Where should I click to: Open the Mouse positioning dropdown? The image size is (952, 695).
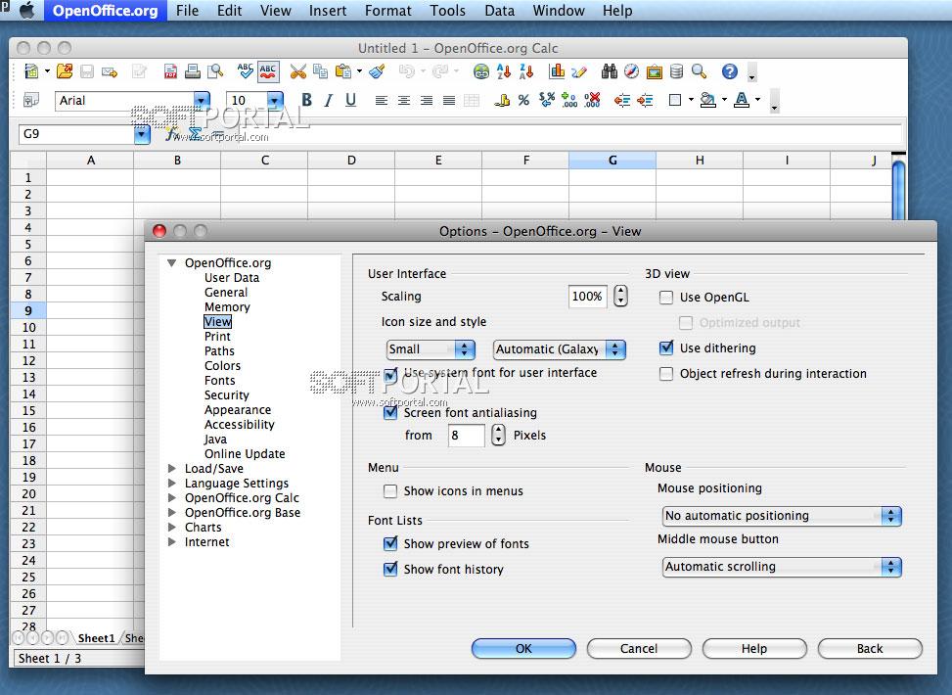point(782,516)
